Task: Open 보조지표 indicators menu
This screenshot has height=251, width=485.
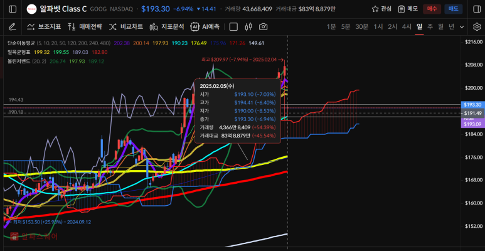Action: (x=44, y=27)
